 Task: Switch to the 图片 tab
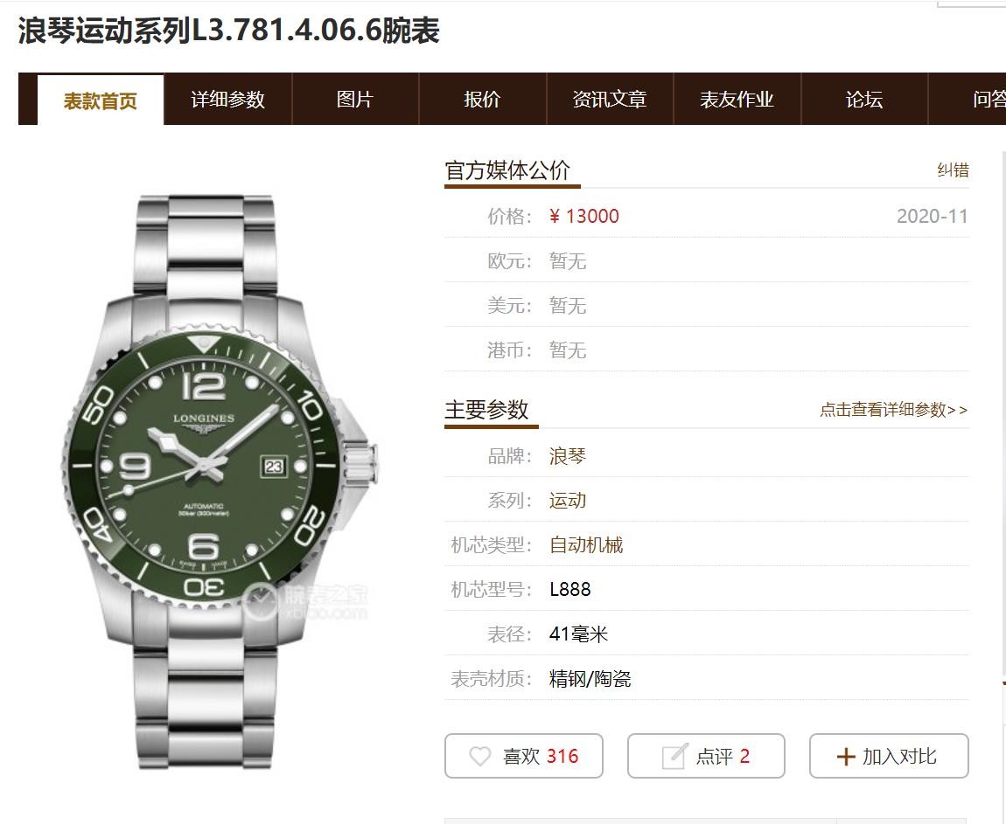pyautogui.click(x=355, y=100)
